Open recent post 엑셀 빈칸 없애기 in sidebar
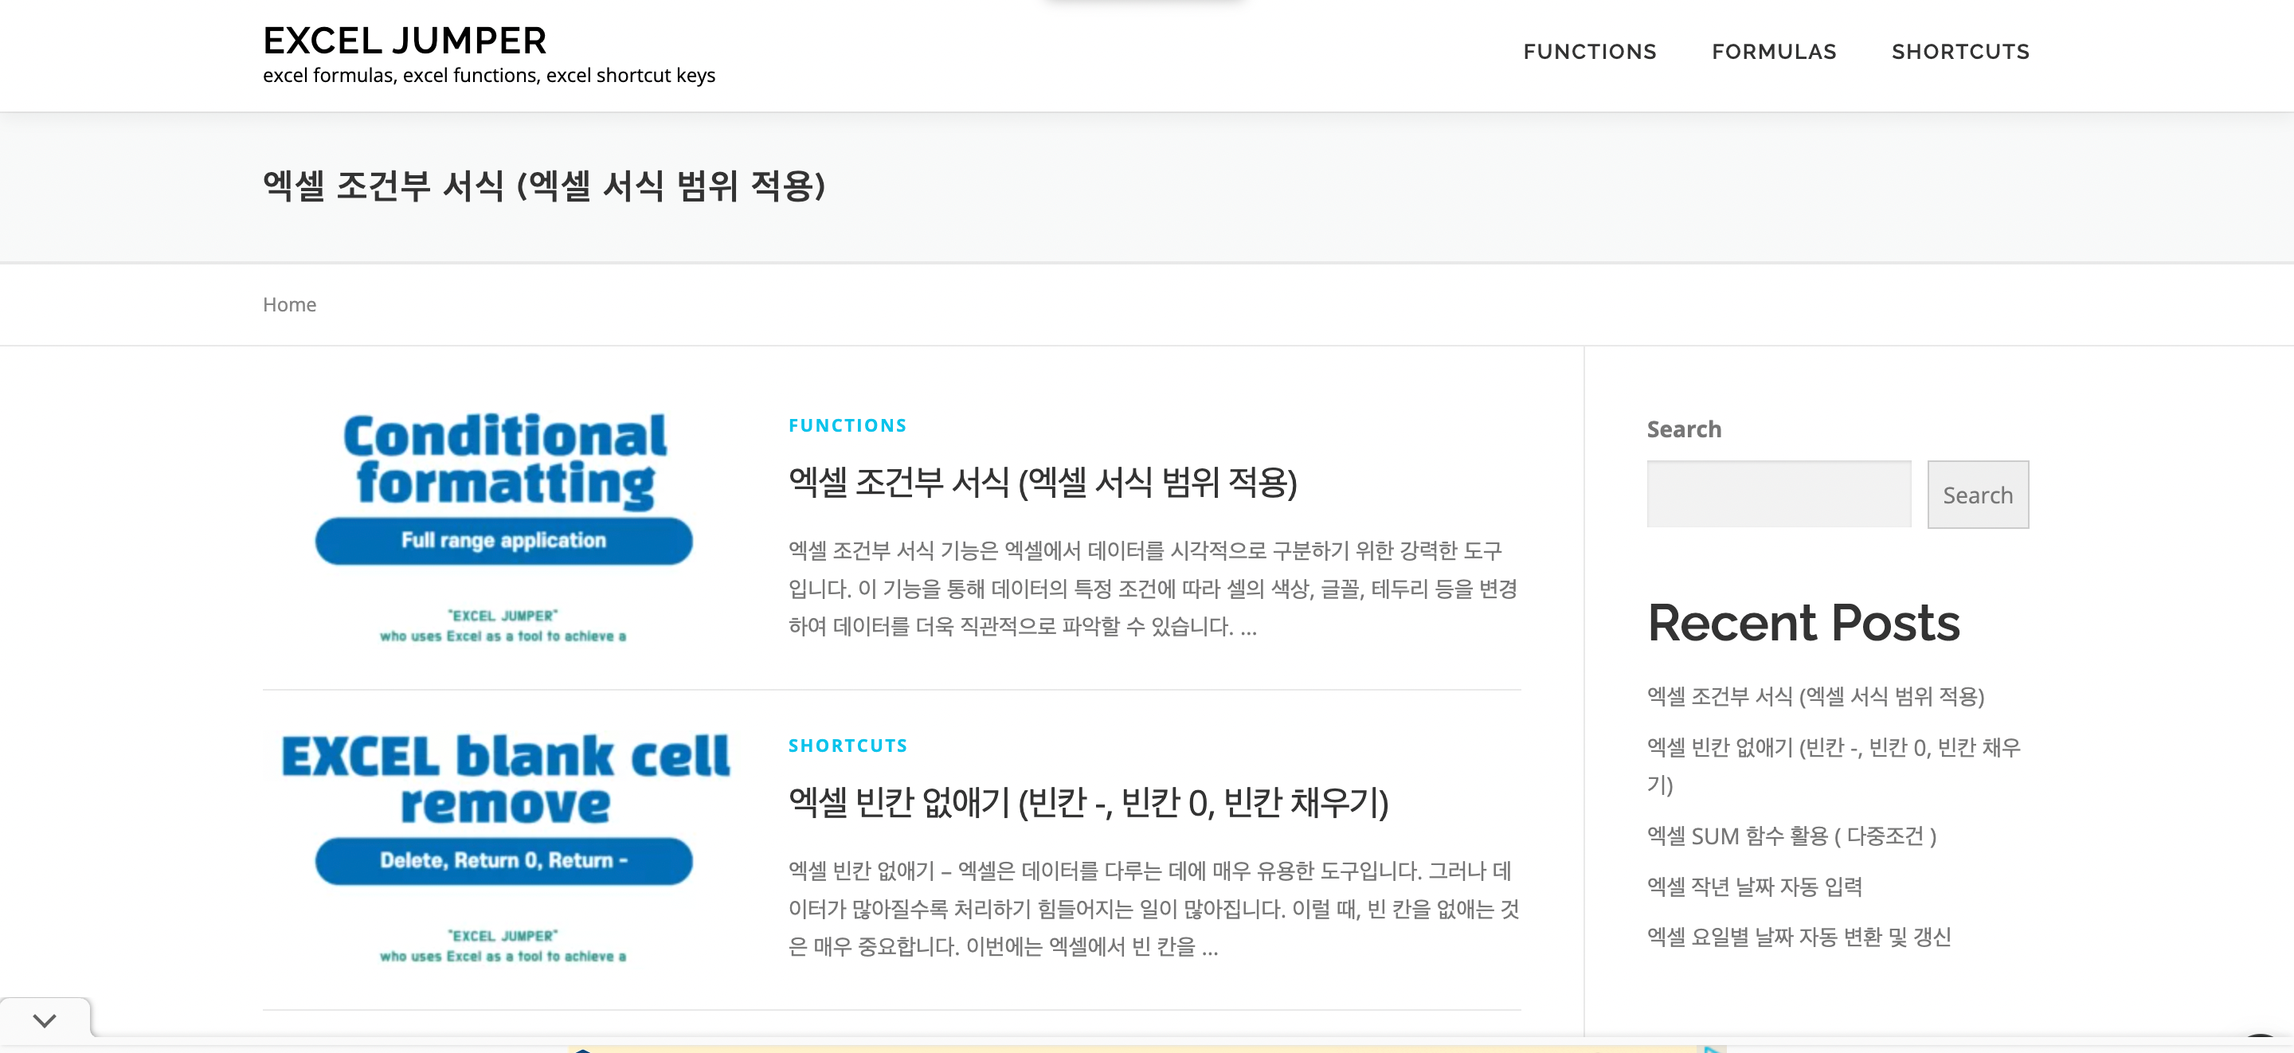 pos(1834,765)
